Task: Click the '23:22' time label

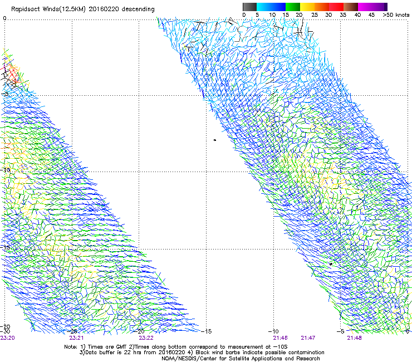Action: click(146, 338)
